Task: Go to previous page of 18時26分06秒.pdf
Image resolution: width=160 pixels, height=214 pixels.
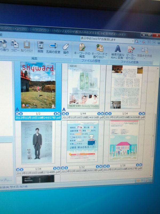Action: click(x=110, y=113)
